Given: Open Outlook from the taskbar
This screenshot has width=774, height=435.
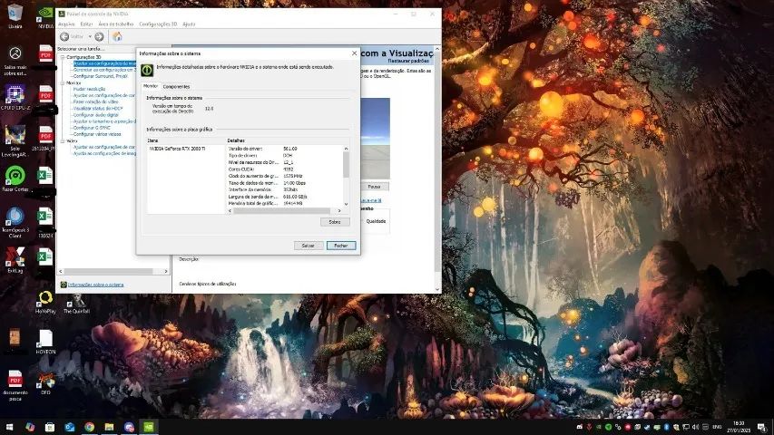Looking at the screenshot, I should tap(70, 427).
